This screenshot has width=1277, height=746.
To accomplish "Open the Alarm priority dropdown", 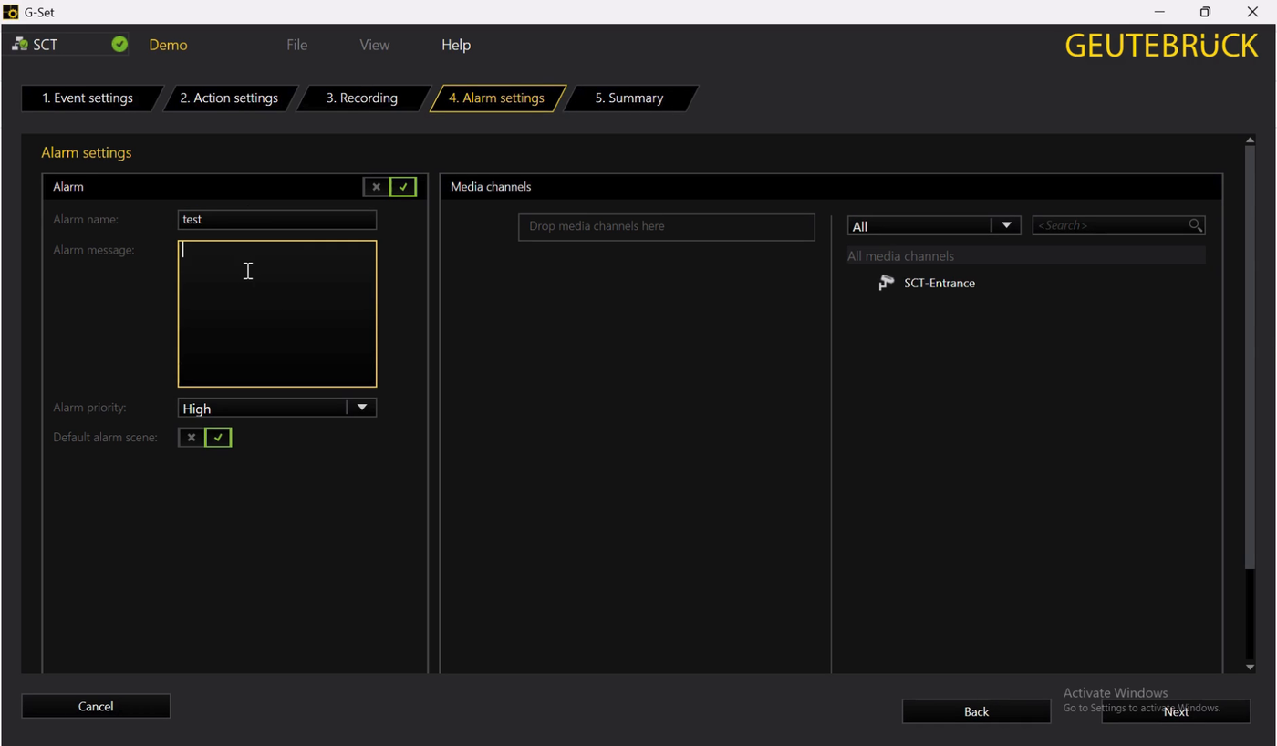I will click(x=362, y=408).
